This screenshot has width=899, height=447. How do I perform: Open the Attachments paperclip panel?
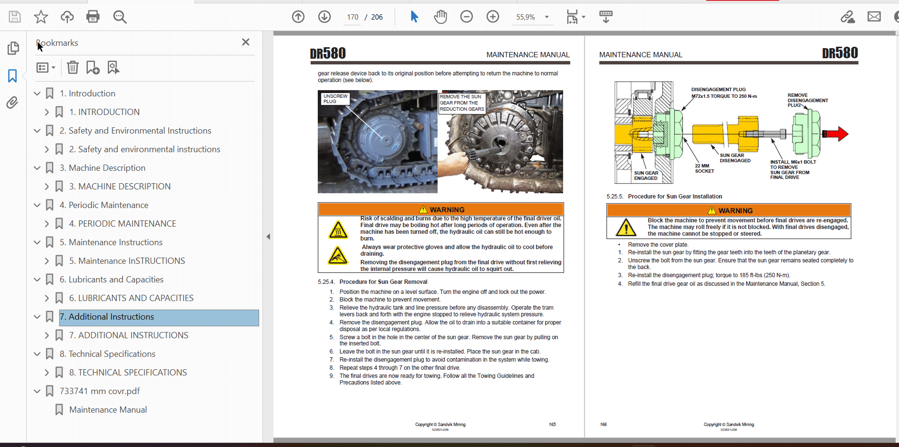pos(12,103)
